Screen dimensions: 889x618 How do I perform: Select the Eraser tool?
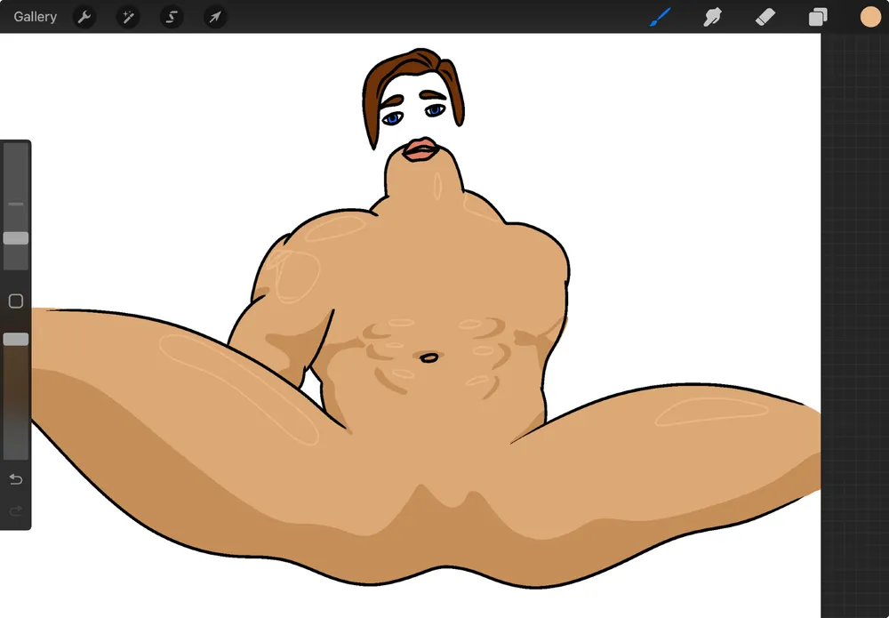(765, 17)
